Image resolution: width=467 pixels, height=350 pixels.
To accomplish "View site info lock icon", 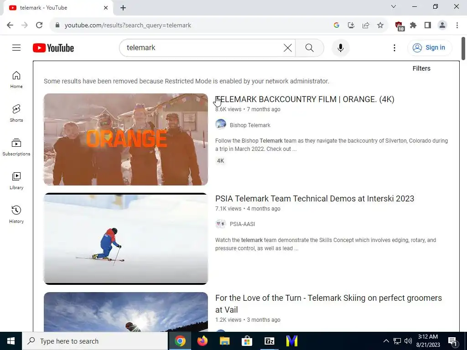I will (x=57, y=26).
